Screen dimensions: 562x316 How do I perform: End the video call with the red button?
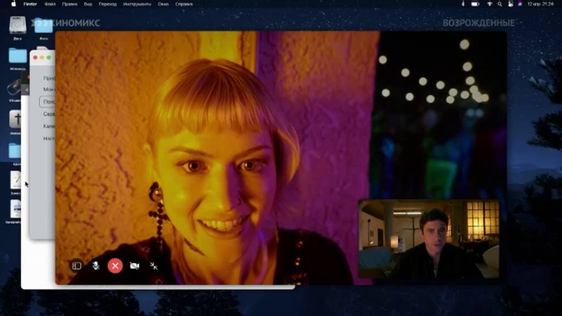click(x=115, y=266)
